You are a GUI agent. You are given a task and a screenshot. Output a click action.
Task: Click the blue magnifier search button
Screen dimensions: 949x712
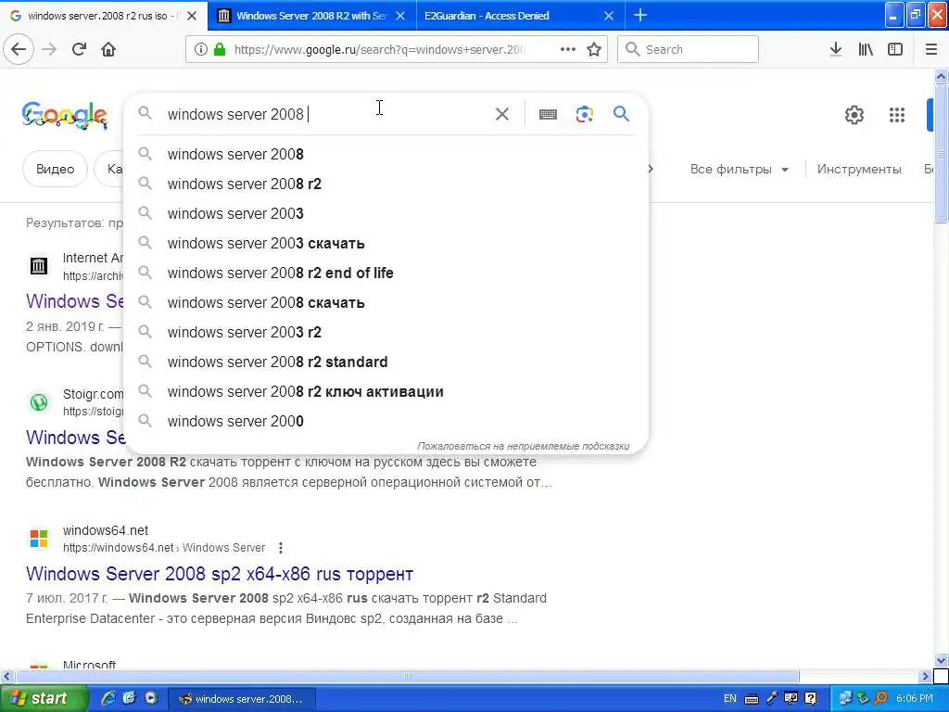pos(621,114)
